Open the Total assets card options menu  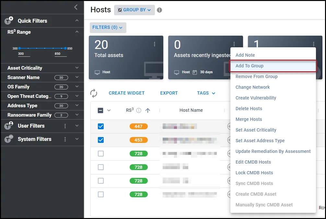pyautogui.click(x=155, y=44)
